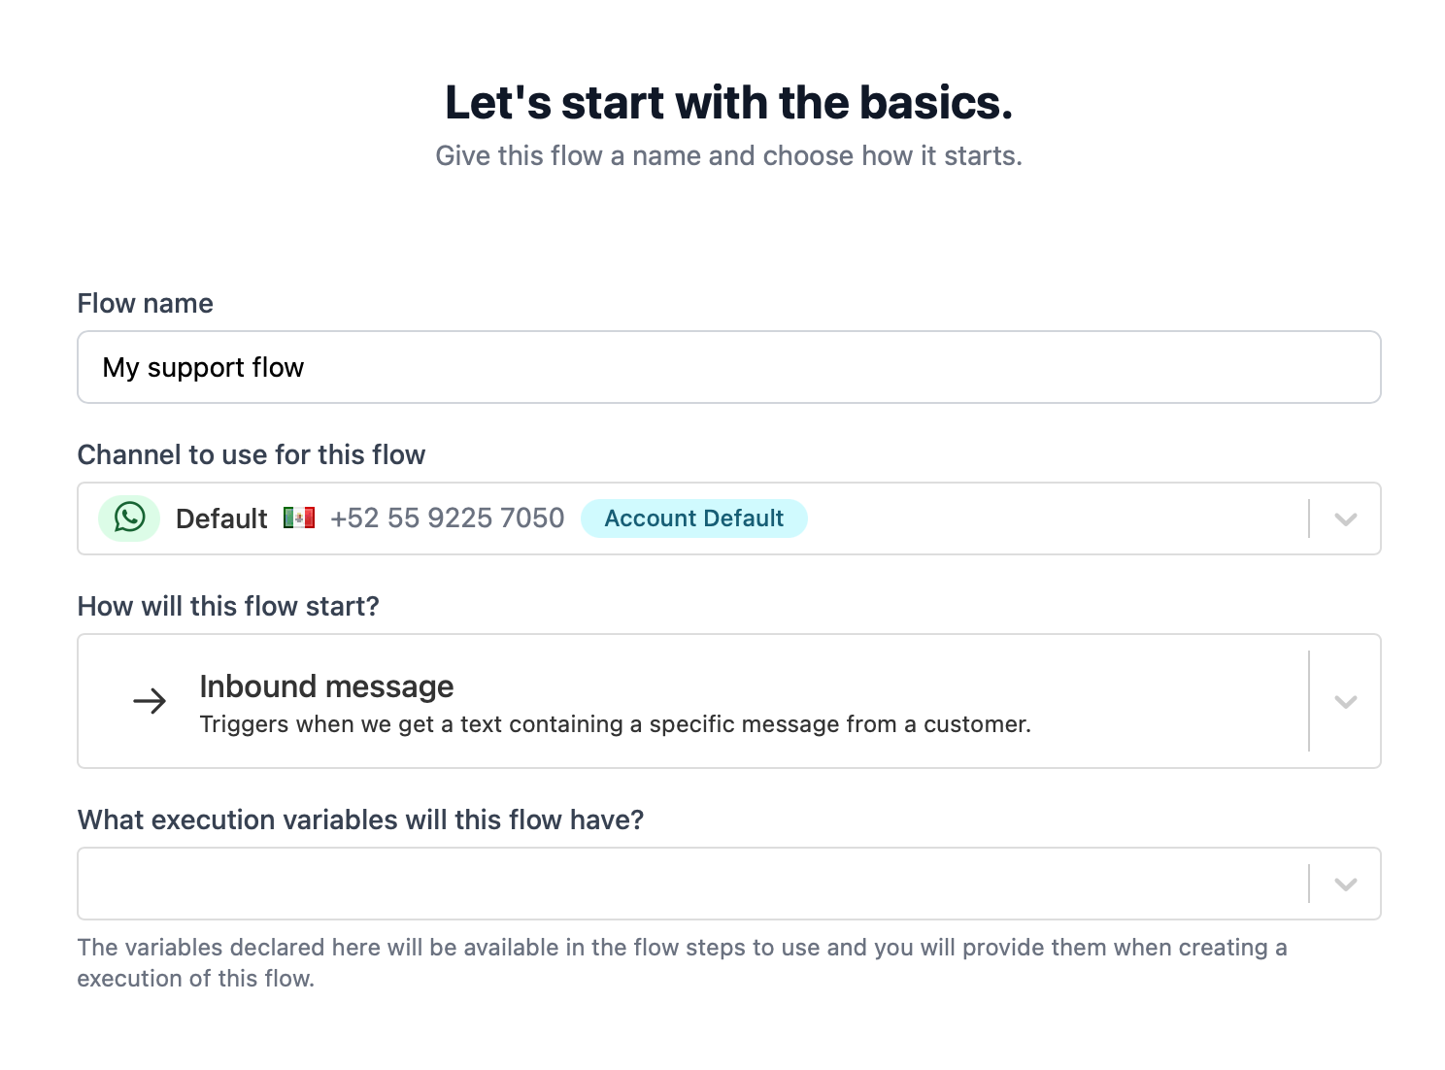The height and width of the screenshot is (1070, 1445).
Task: Open the execution variables dropdown chevron
Action: point(1345,884)
